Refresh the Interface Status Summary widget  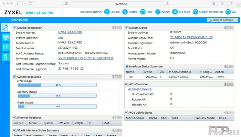click(x=229, y=66)
